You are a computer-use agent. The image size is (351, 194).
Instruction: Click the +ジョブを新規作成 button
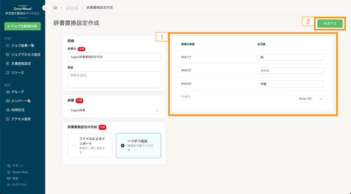coord(23,26)
